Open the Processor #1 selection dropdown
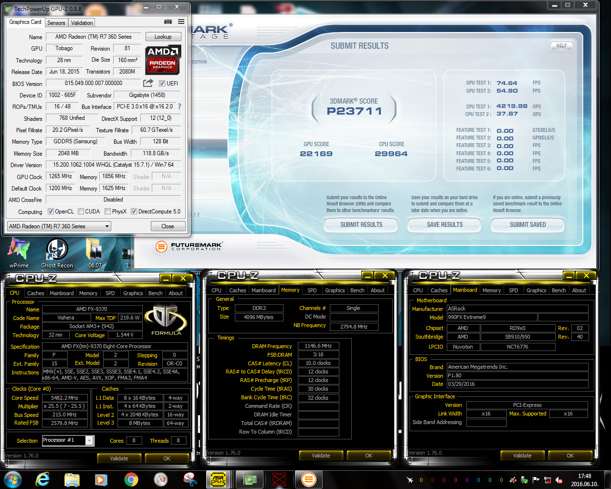The image size is (611, 489). [68, 440]
